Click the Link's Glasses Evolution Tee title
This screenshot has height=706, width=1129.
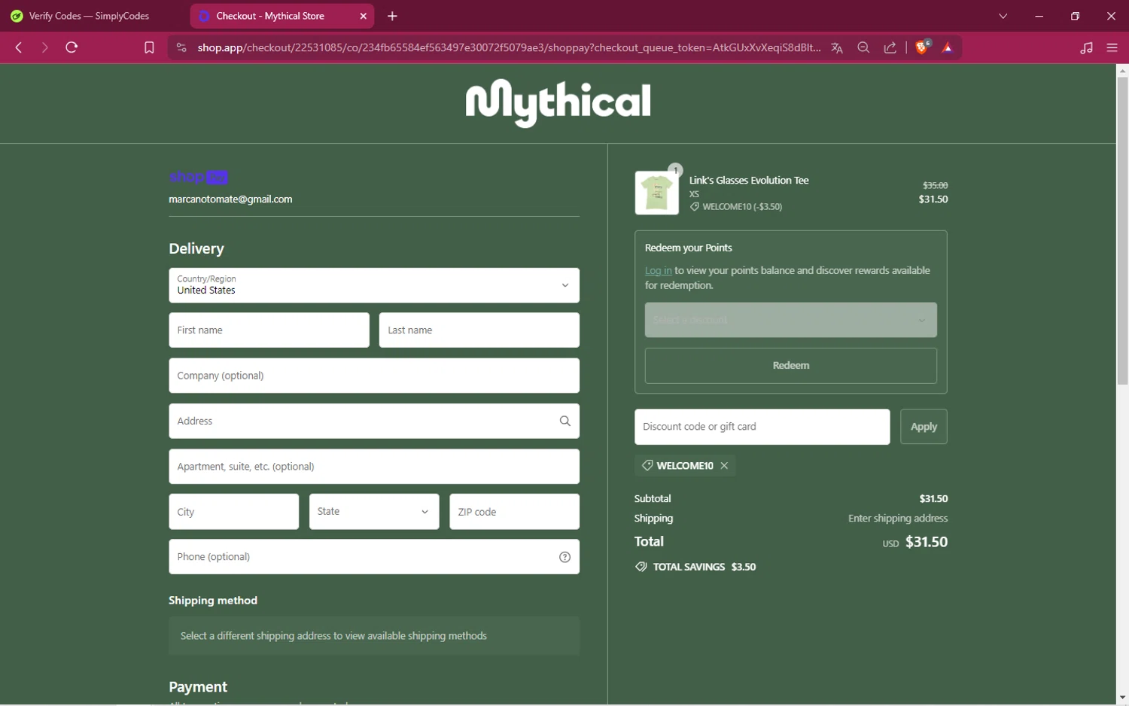(749, 181)
